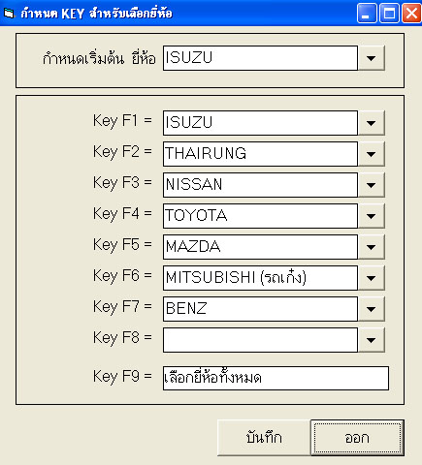Expand the Key F6 MITSUBISHI dropdown arrow
The width and height of the screenshot is (422, 465).
pyautogui.click(x=372, y=278)
